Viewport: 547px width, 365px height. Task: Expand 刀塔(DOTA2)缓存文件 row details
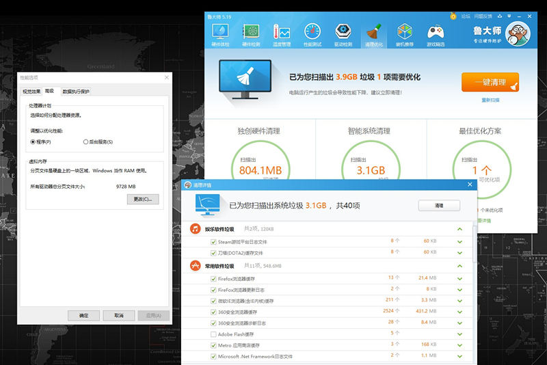click(x=459, y=253)
